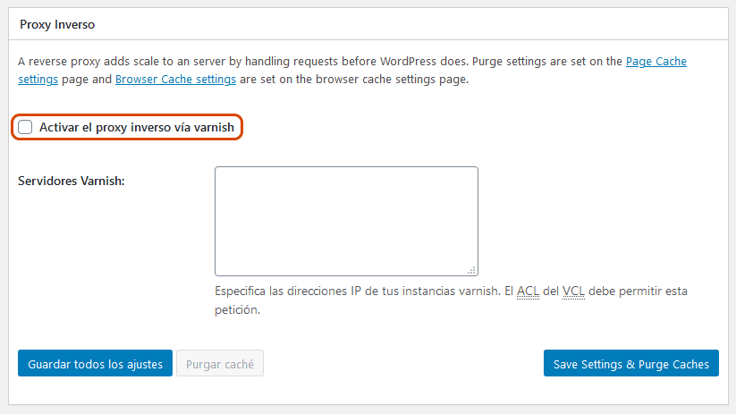Select the Proxy Inverso panel heading
736x414 pixels.
[56, 24]
